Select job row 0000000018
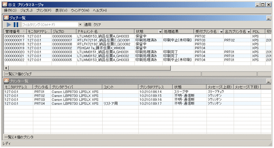Image resolution: width=274 pixels, height=148 pixels. [138, 44]
